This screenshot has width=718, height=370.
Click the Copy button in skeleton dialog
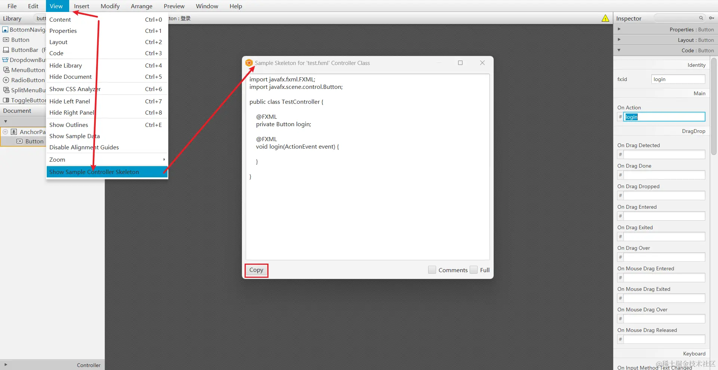(x=256, y=270)
